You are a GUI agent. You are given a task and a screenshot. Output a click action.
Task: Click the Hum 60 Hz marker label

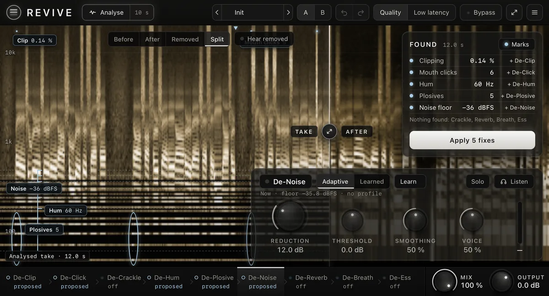(65, 211)
